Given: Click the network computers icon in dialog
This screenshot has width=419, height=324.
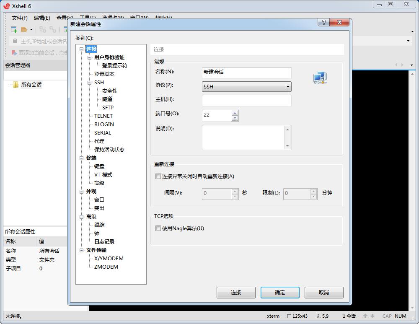Looking at the screenshot, I should point(320,78).
